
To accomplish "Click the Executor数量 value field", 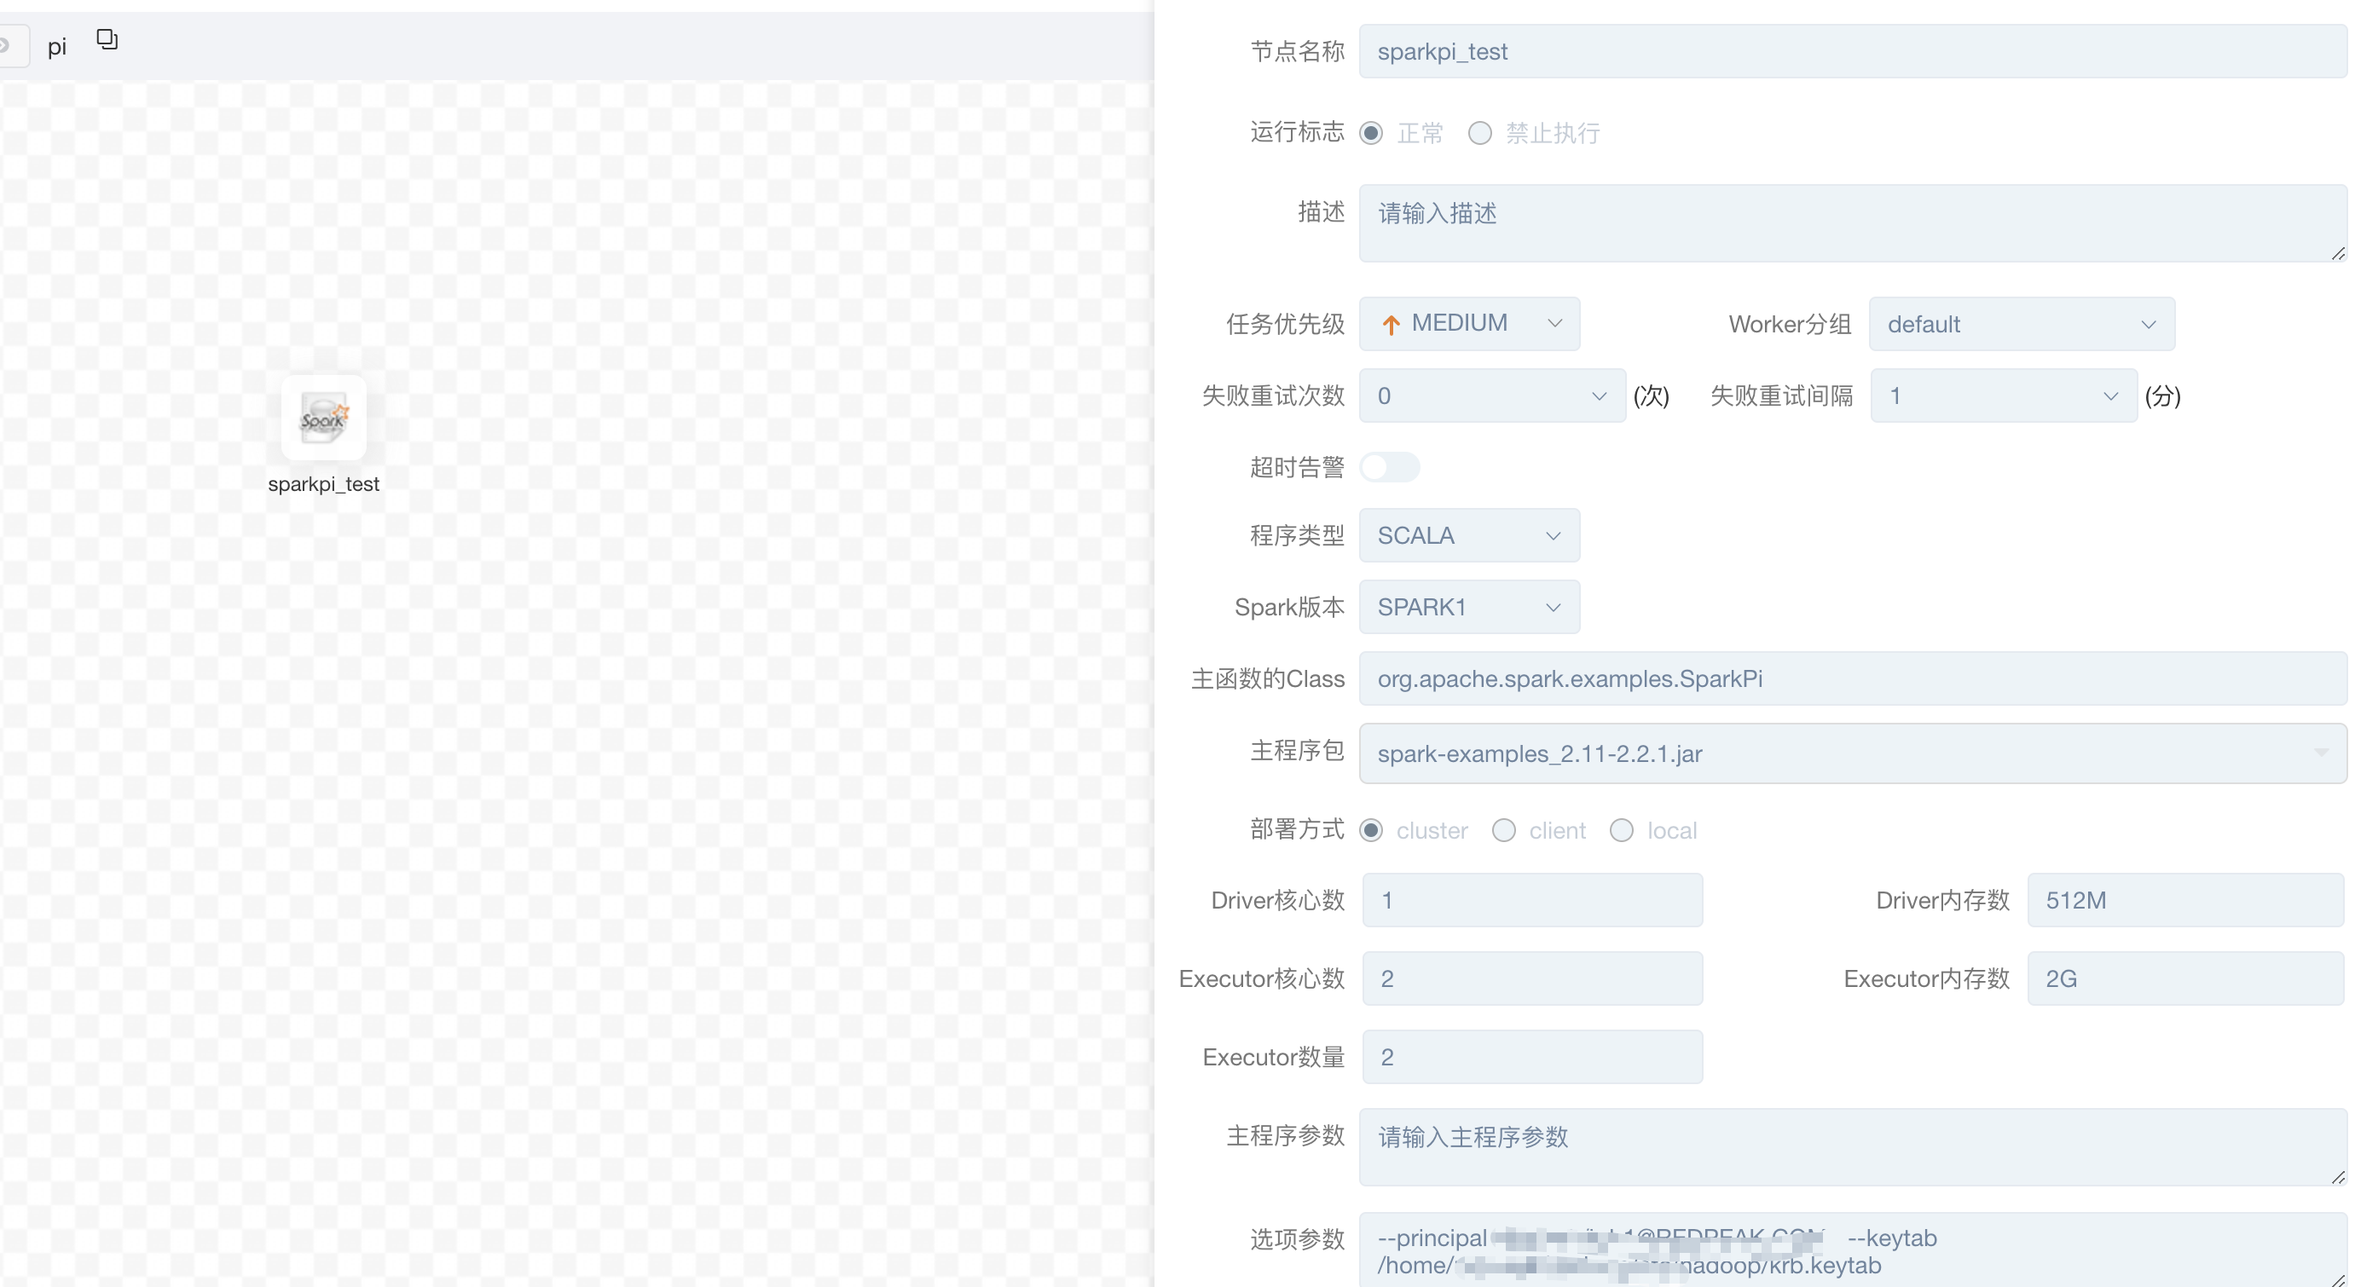I will click(x=1531, y=1057).
